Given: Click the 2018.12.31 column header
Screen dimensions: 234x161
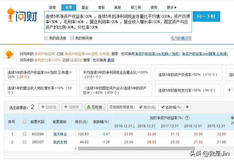Looking at the screenshot, I should tap(147, 126).
